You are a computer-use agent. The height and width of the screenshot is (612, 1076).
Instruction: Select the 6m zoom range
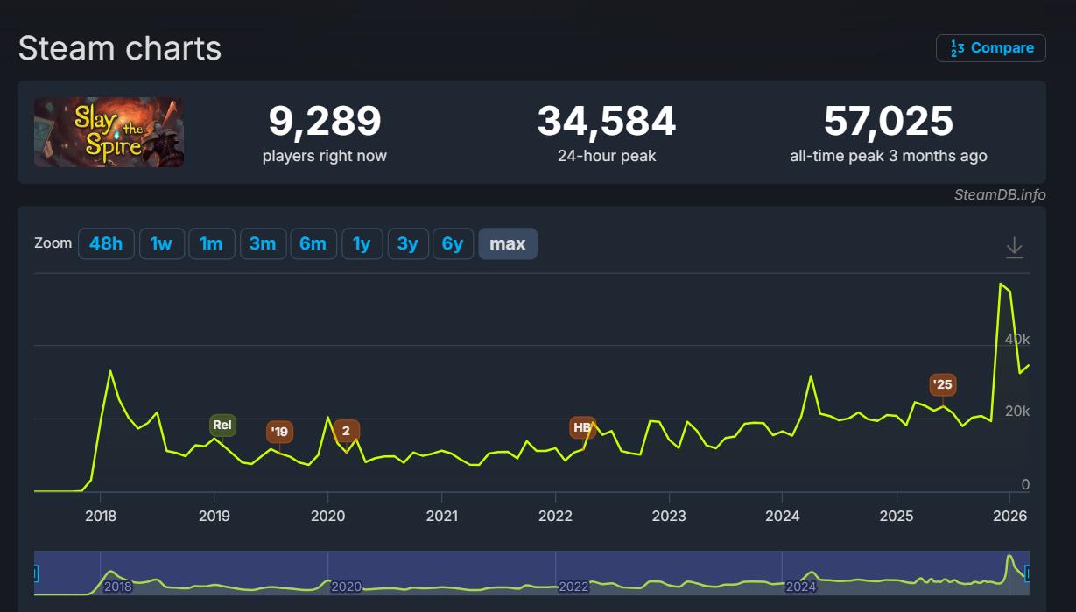point(313,243)
